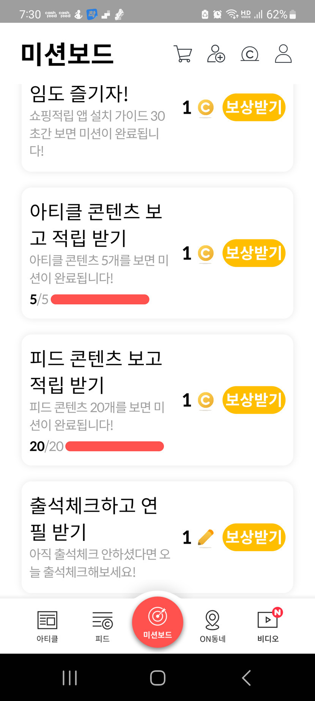Open the coin balance icon
Viewport: 315px width, 701px height.
pos(250,54)
